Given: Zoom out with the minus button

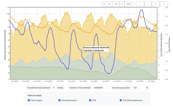Looking at the screenshot, I should coord(148,4).
